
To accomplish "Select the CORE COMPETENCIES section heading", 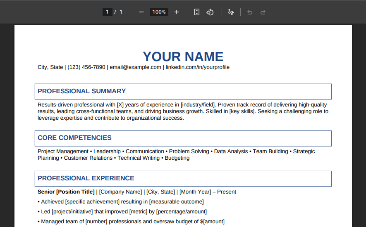I will click(x=74, y=138).
